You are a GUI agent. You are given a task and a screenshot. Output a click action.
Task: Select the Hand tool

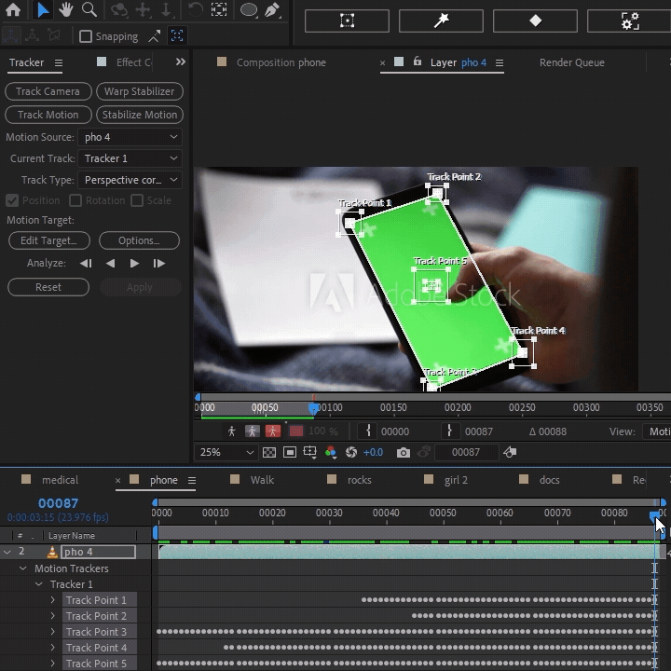click(x=66, y=10)
